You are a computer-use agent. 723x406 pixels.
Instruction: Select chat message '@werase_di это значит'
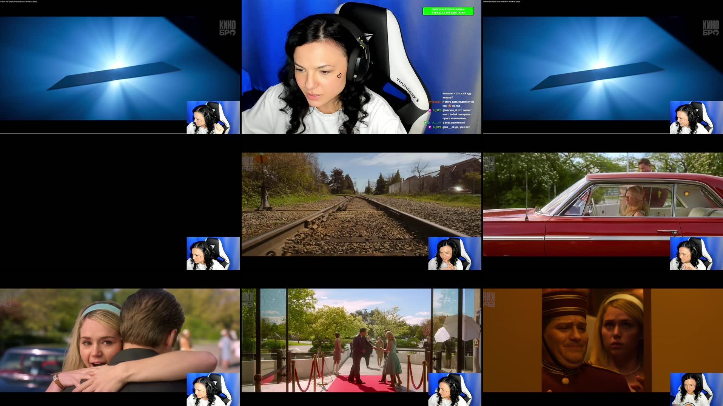point(457,110)
